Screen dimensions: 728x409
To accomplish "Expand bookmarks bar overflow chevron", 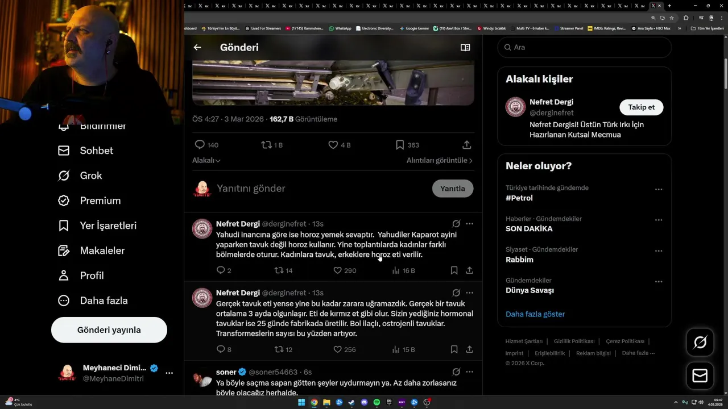I will 680,28.
